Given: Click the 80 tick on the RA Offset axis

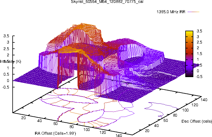Looking at the screenshot, I should [72, 127].
